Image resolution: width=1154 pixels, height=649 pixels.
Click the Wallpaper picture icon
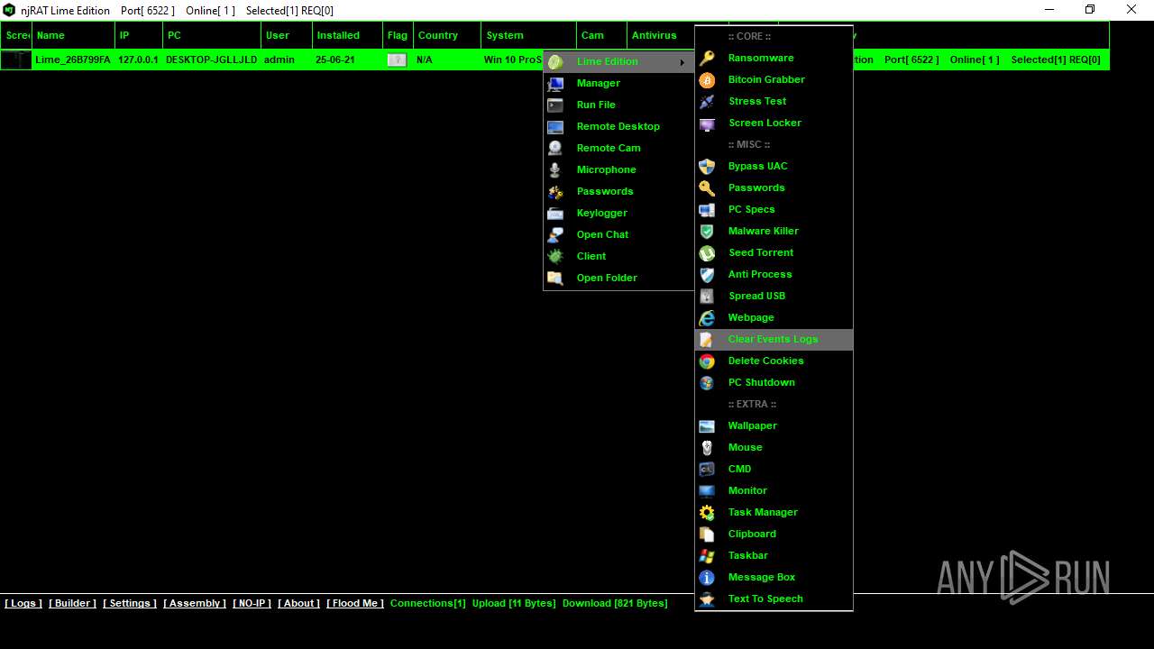708,426
